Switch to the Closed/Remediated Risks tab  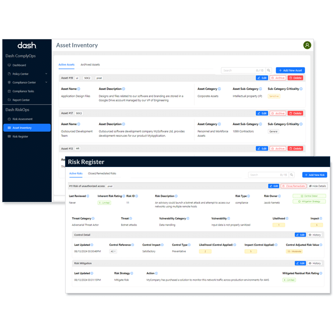click(x=102, y=173)
